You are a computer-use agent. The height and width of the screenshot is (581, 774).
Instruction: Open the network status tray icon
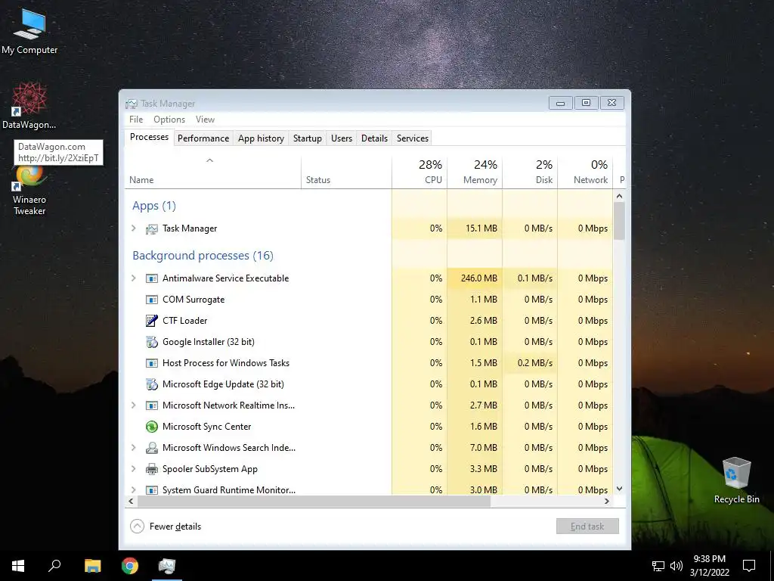(658, 566)
